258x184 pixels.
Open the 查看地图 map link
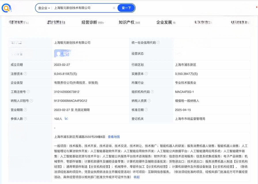point(114,137)
